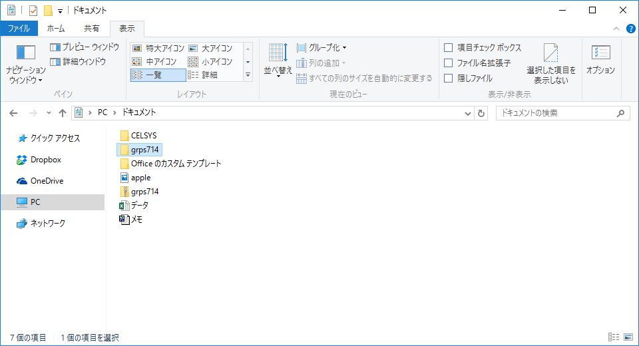Switch to the Home (ホーム) ribbon tab
This screenshot has width=639, height=346.
pos(56,29)
